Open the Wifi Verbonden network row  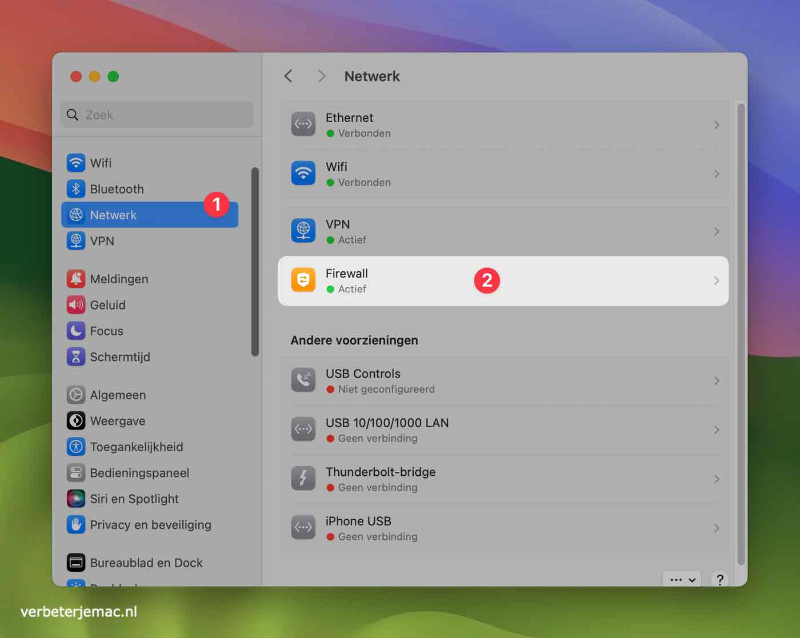tap(503, 174)
